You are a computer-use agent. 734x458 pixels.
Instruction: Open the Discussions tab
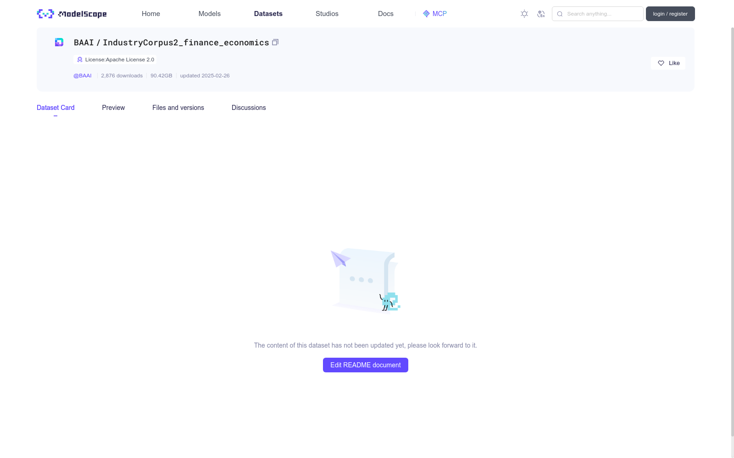pyautogui.click(x=249, y=108)
